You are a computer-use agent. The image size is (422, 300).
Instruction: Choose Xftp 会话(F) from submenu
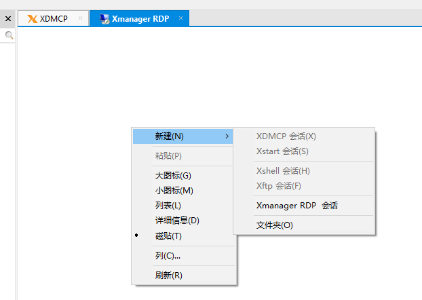304,186
